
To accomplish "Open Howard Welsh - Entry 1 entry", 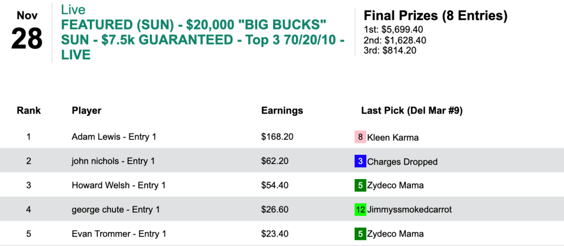I will pos(118,186).
